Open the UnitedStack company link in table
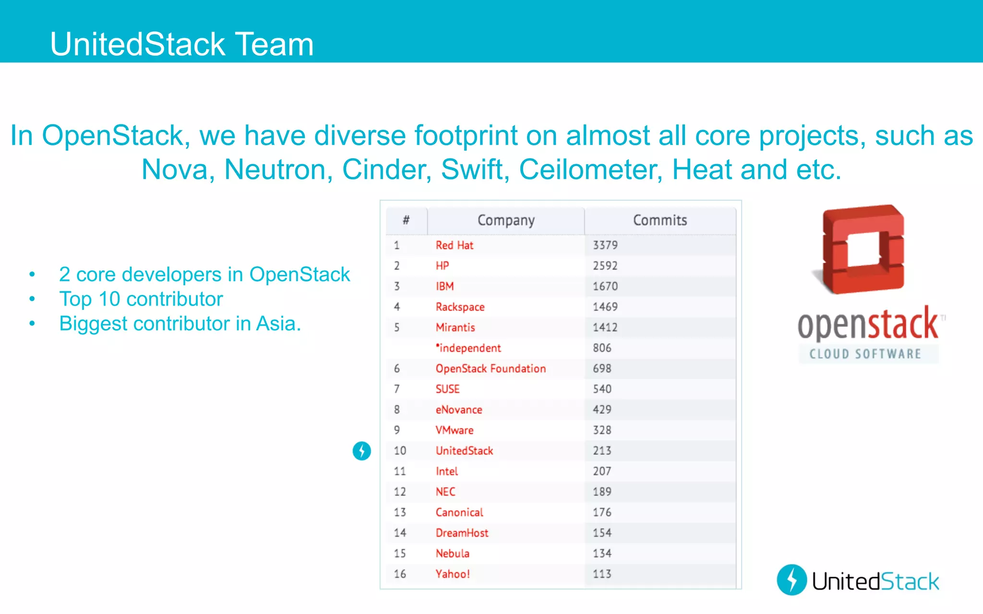Viewport: 983px width, 614px height. point(464,451)
